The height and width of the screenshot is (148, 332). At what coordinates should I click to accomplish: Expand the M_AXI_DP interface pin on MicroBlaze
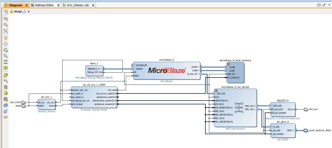pyautogui.click(x=199, y=74)
